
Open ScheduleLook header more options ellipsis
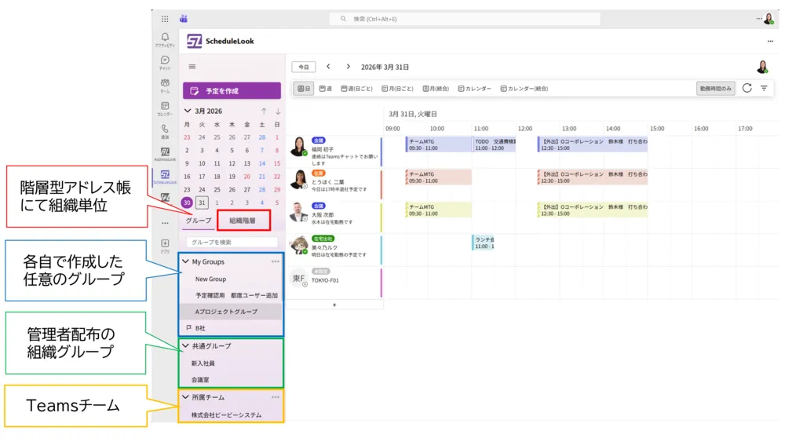[x=770, y=41]
